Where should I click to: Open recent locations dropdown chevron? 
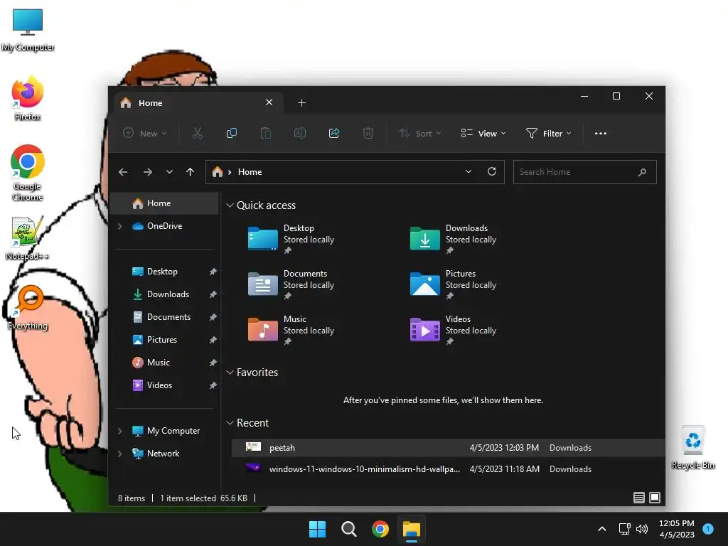pos(169,172)
